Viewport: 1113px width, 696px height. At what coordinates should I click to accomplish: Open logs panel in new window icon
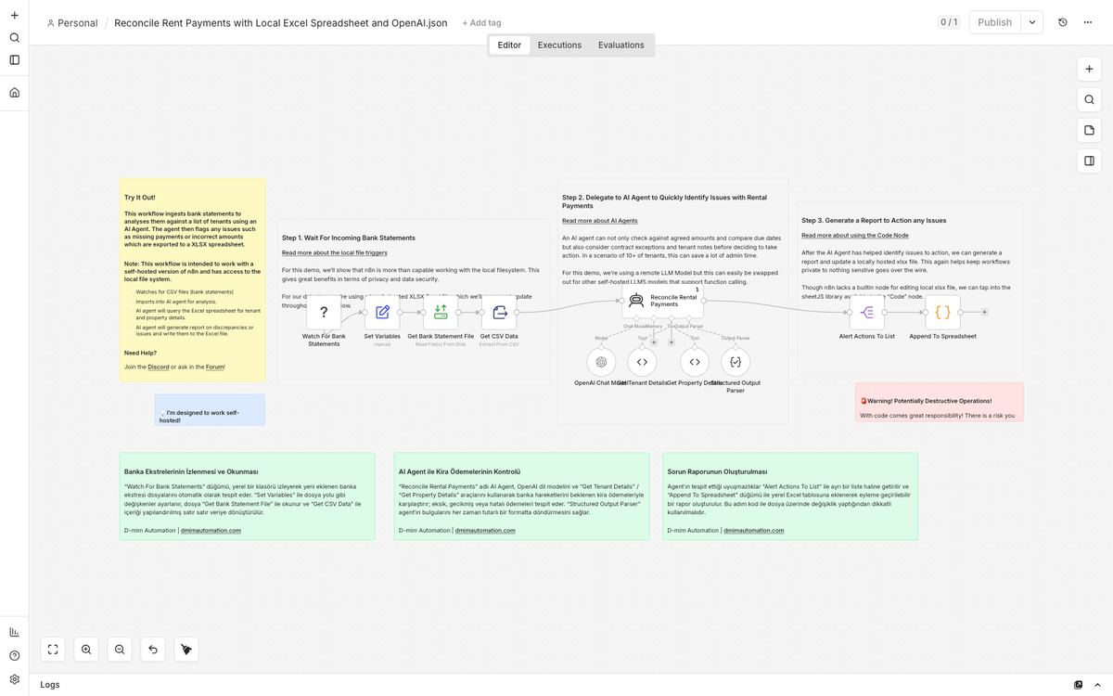tap(1078, 685)
